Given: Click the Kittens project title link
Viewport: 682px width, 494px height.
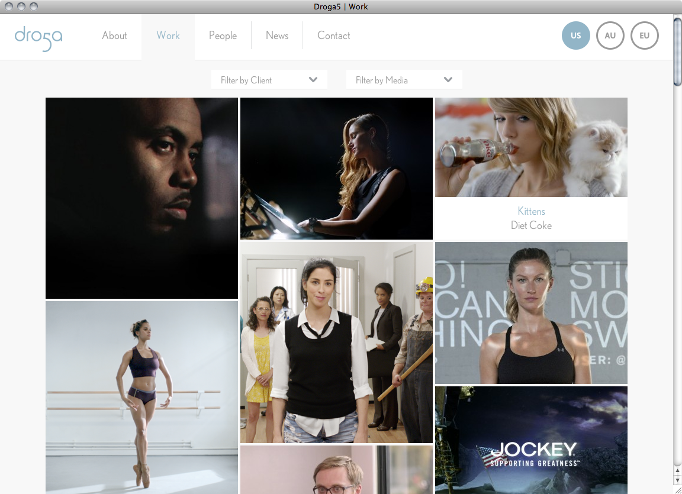Looking at the screenshot, I should (x=531, y=211).
